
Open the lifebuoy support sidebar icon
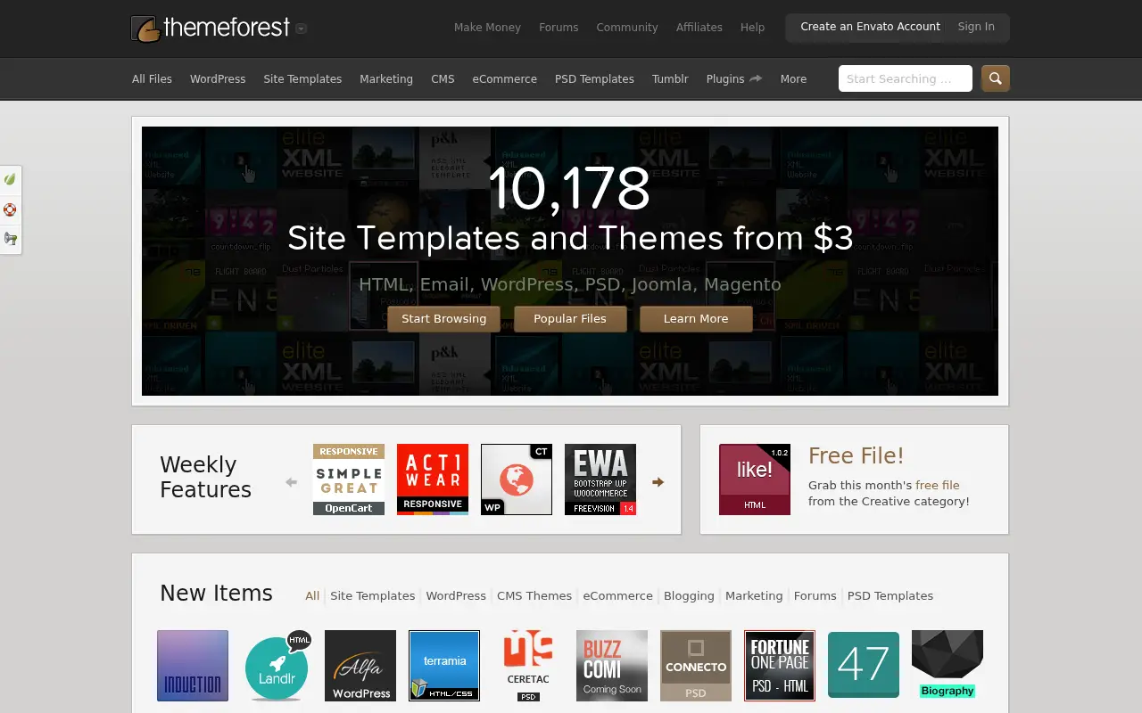[x=10, y=210]
